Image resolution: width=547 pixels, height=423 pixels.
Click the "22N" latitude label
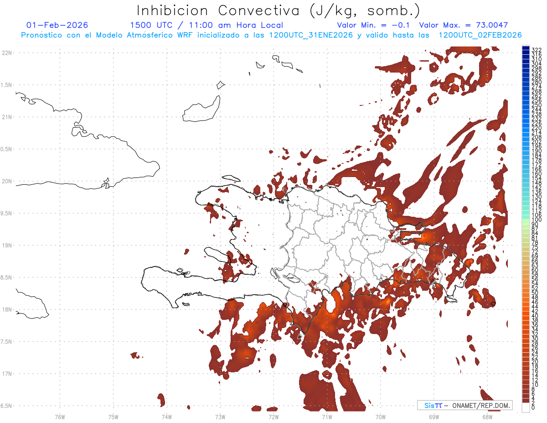coord(6,52)
